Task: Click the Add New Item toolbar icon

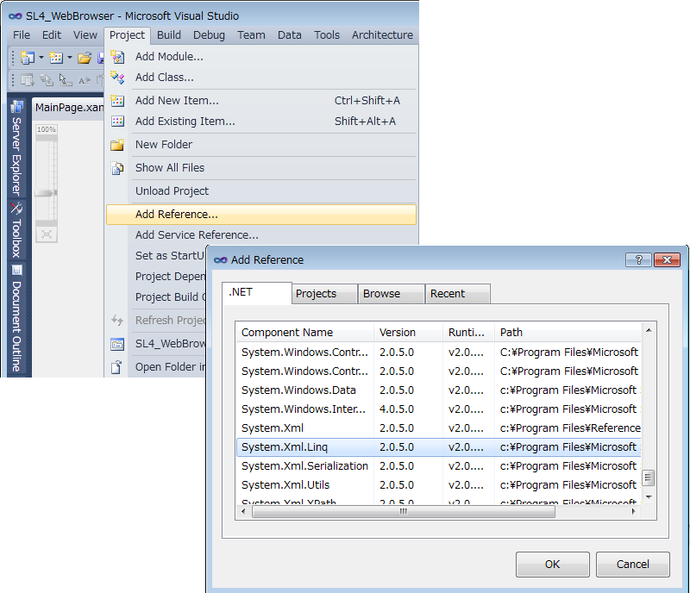Action: 56,58
